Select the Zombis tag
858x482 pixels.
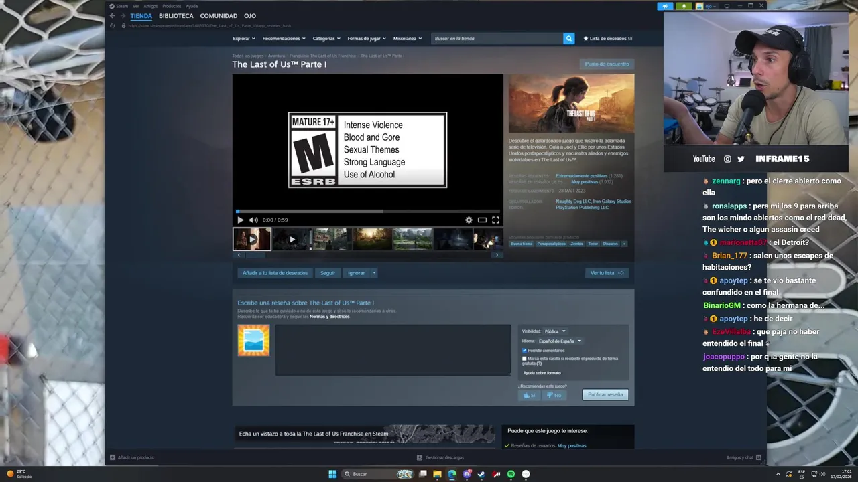576,244
